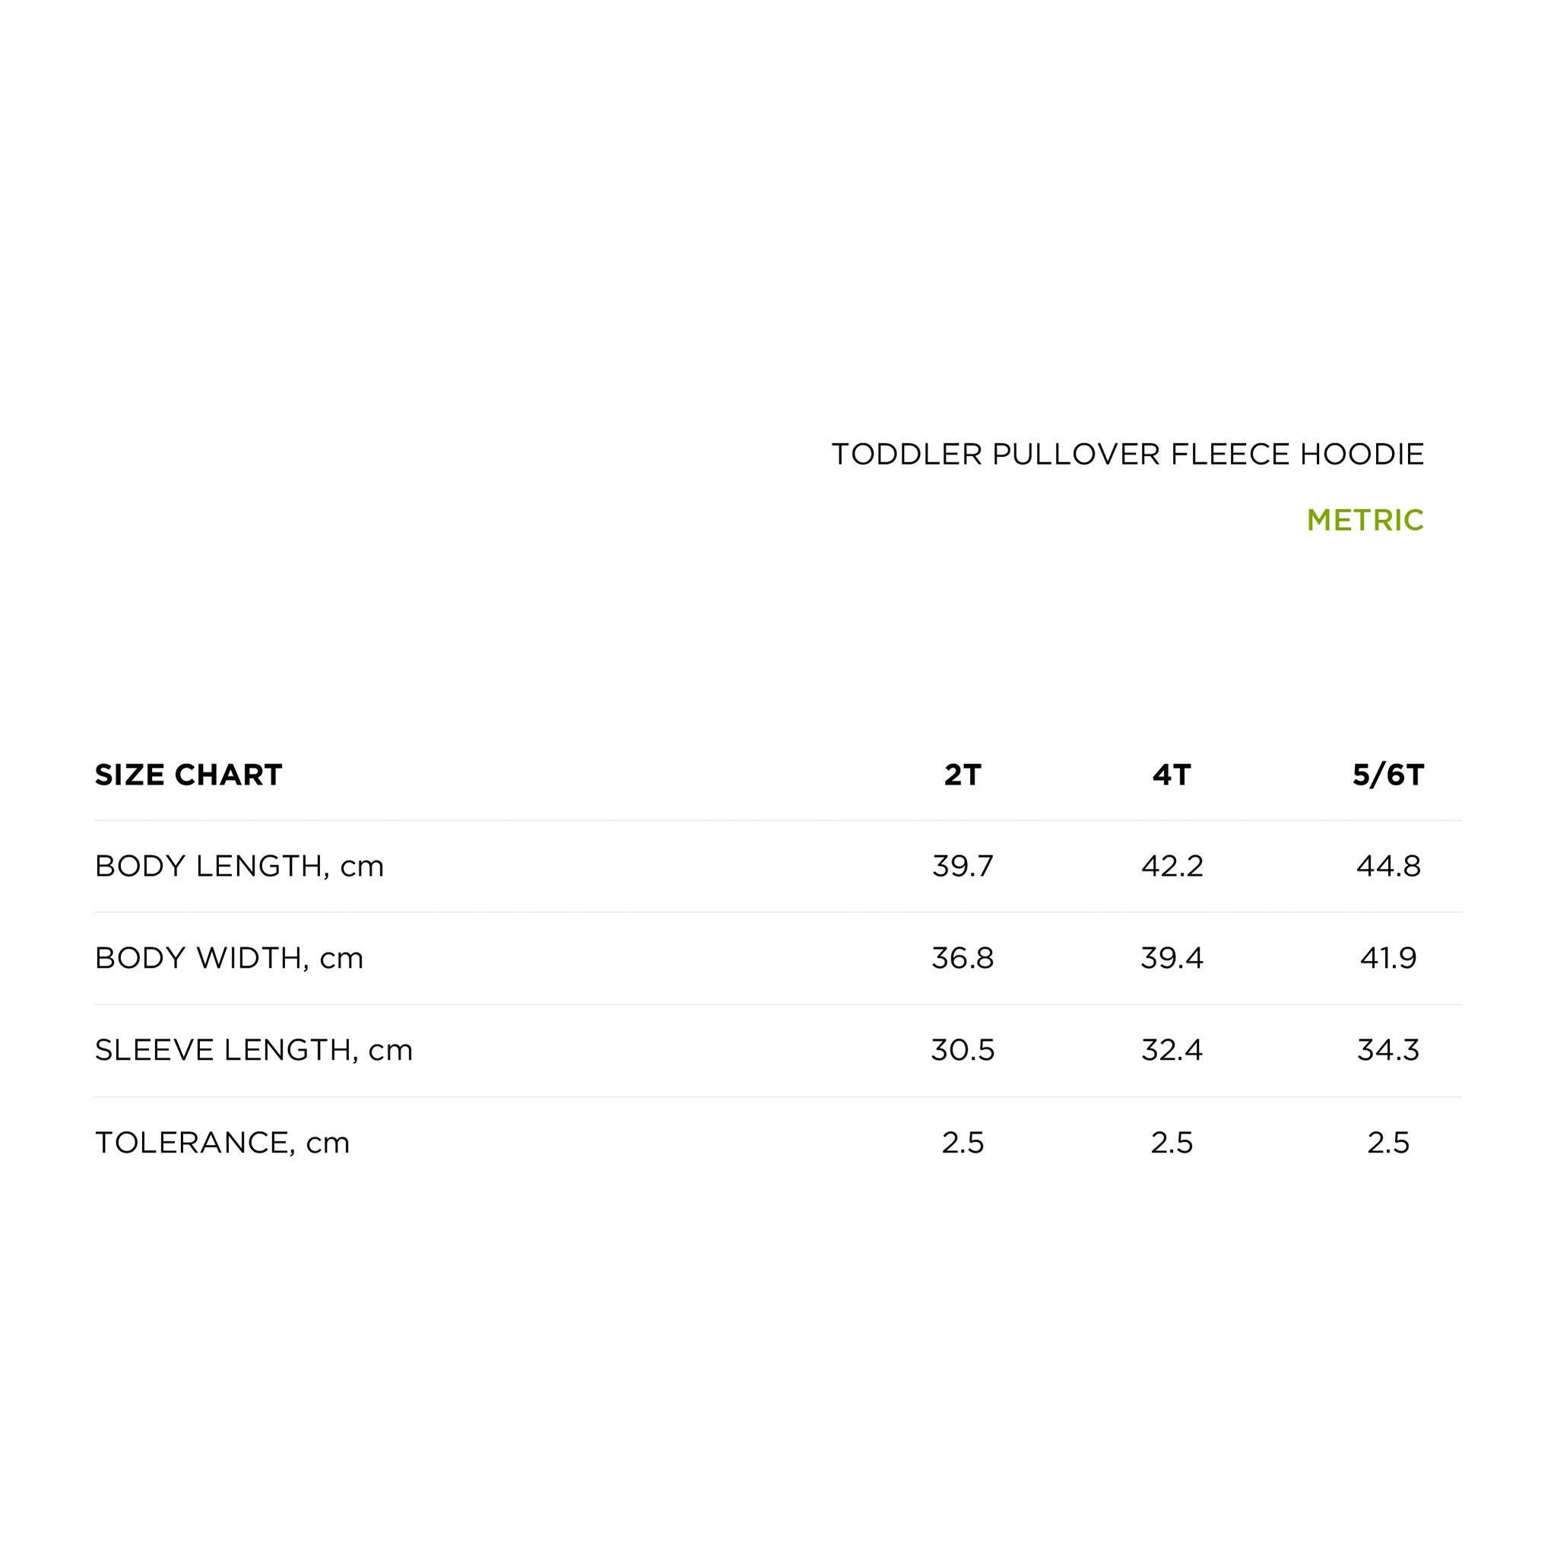Click body width value 39.4
This screenshot has height=1557, width=1557.
click(1172, 959)
